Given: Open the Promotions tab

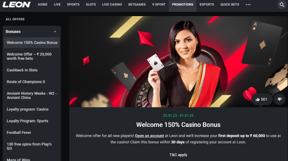Looking at the screenshot, I should coord(183,5).
